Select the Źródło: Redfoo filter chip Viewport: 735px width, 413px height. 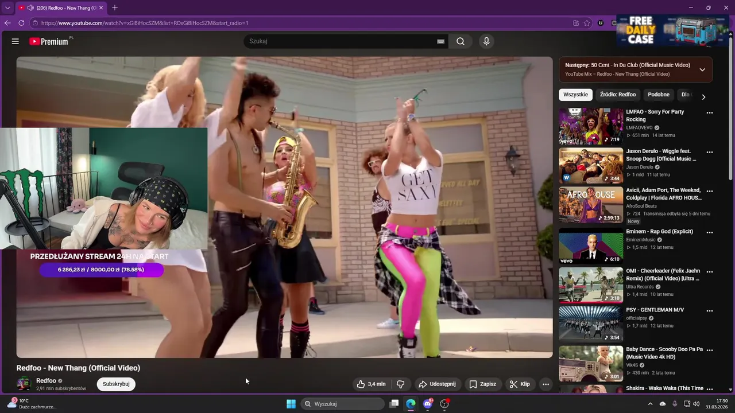pos(618,95)
